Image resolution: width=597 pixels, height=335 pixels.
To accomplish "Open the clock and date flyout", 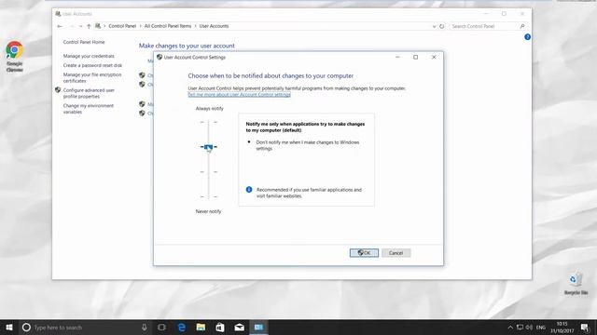I will click(562, 328).
